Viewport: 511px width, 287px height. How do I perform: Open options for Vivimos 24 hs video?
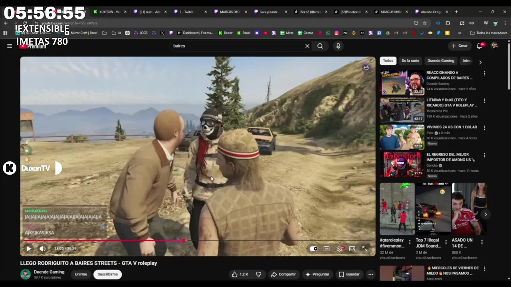pyautogui.click(x=485, y=128)
